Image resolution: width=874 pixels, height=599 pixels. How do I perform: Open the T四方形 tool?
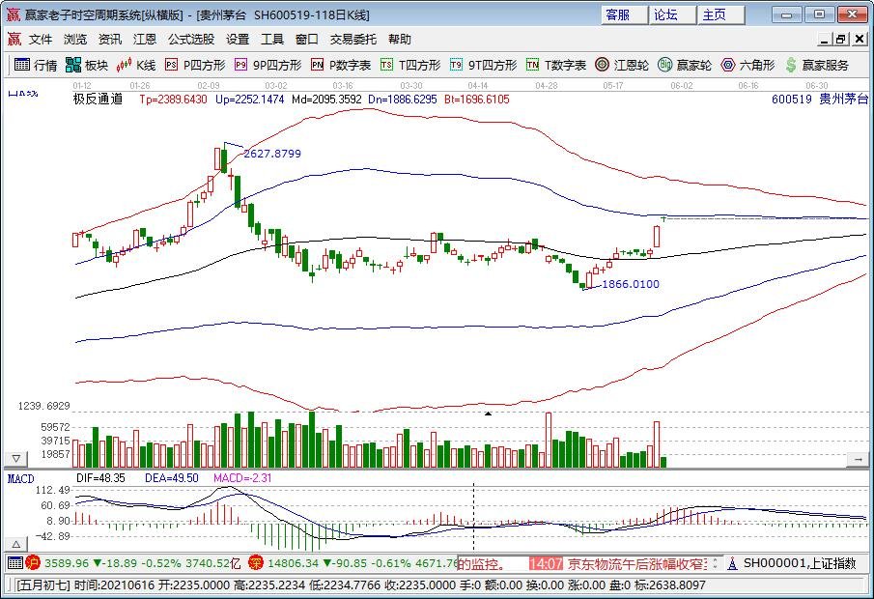(410, 66)
